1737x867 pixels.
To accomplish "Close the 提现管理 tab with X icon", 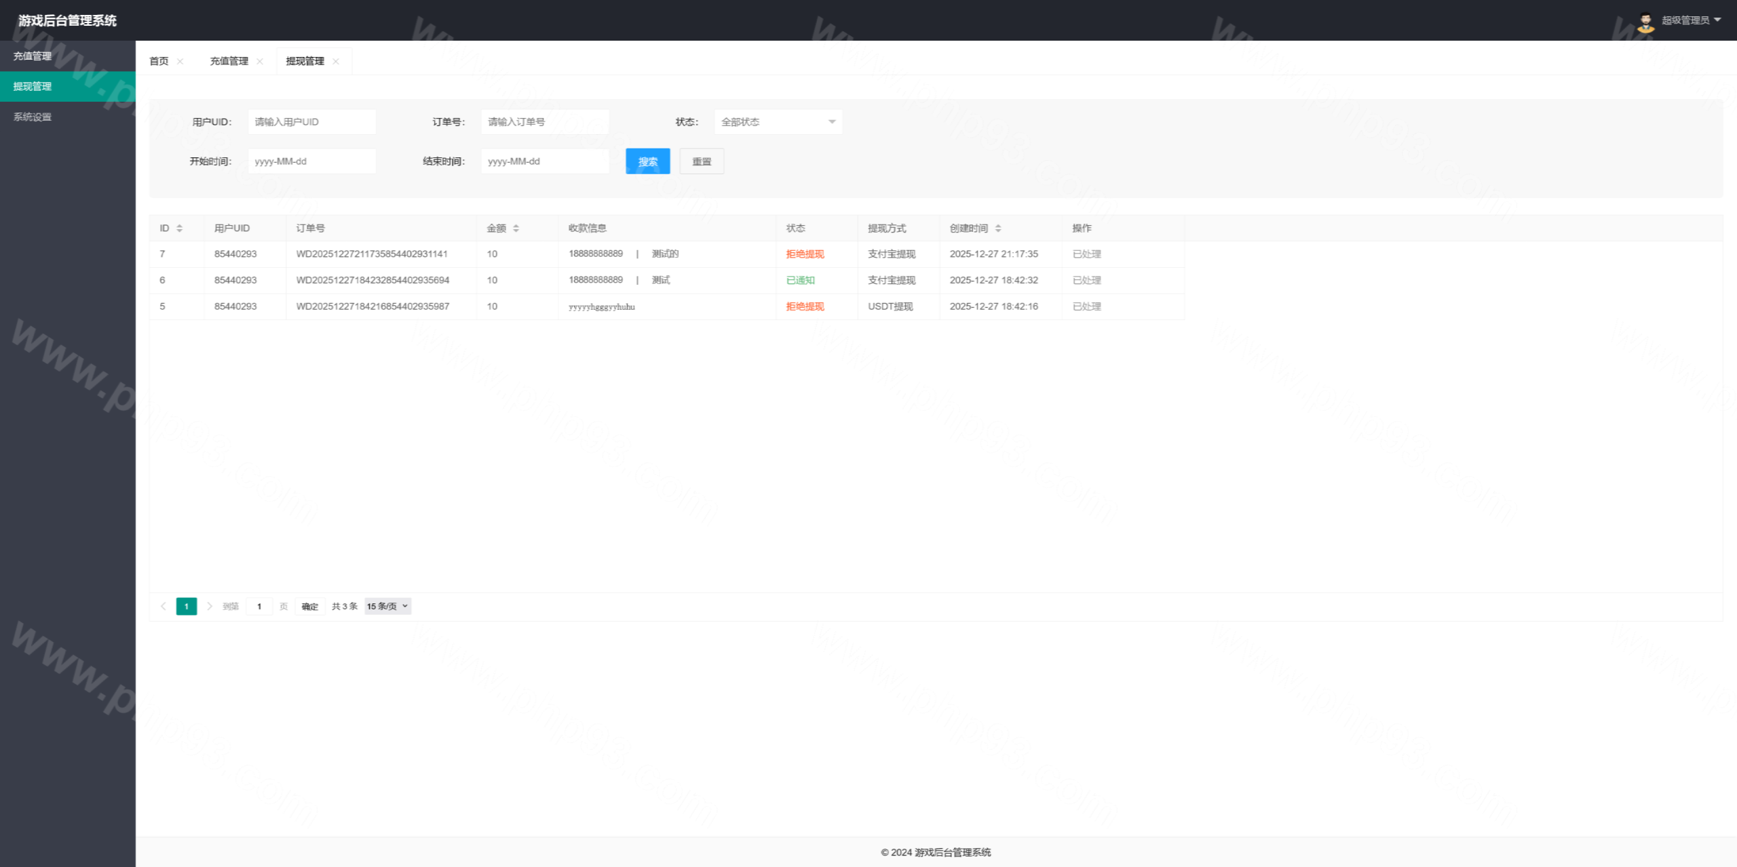I will [x=336, y=61].
